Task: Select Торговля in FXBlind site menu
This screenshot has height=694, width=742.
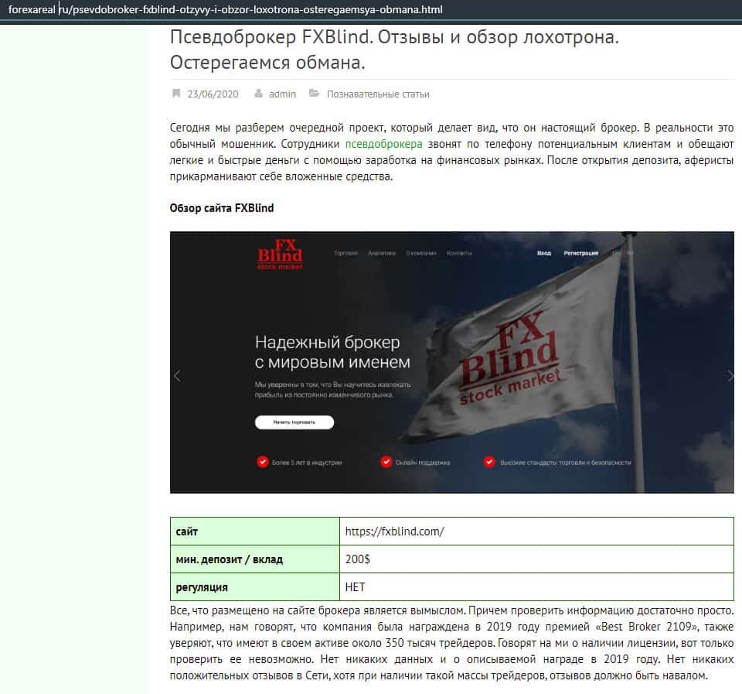Action: coord(346,253)
